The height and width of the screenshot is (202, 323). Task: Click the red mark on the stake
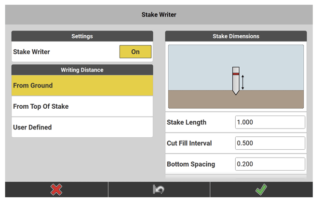(236, 74)
